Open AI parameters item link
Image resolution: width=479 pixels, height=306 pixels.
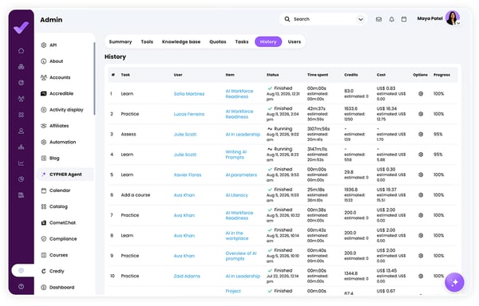pos(241,175)
